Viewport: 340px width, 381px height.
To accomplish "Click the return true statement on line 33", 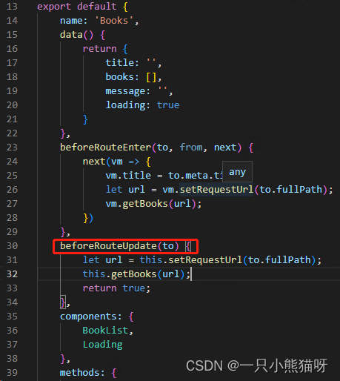I will (116, 288).
